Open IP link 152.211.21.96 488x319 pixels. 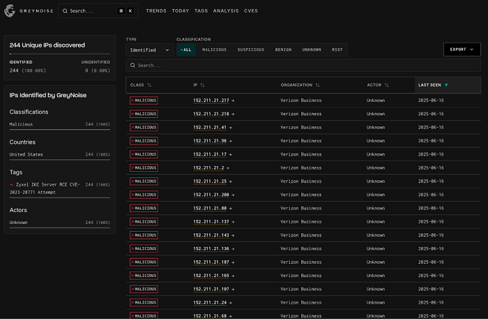tap(210, 141)
